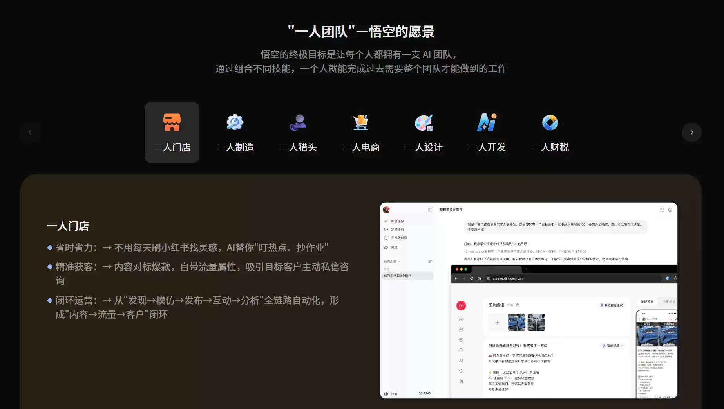The image size is (724, 409).
Task: Open a new browser tab with plus
Action: pos(526,269)
